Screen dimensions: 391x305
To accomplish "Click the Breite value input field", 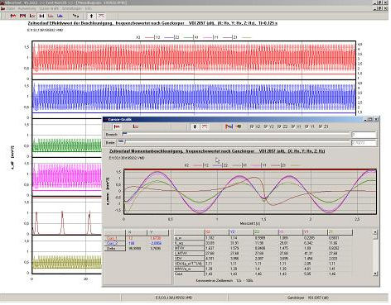I will [364, 143].
